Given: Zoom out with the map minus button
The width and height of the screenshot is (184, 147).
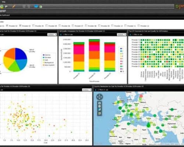Looking at the screenshot, I should 99,107.
